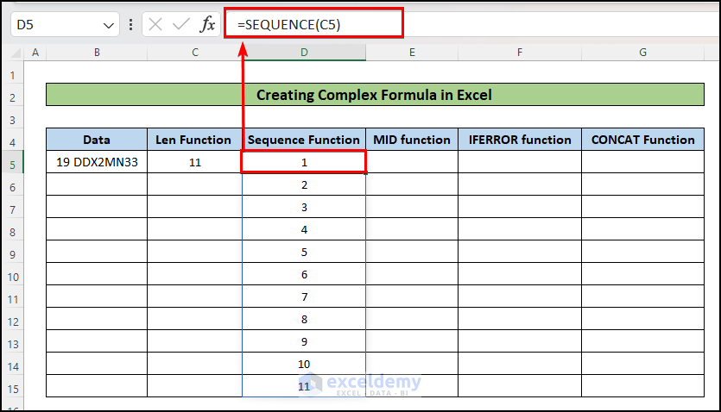Click the Cancel formula X icon

[x=155, y=24]
